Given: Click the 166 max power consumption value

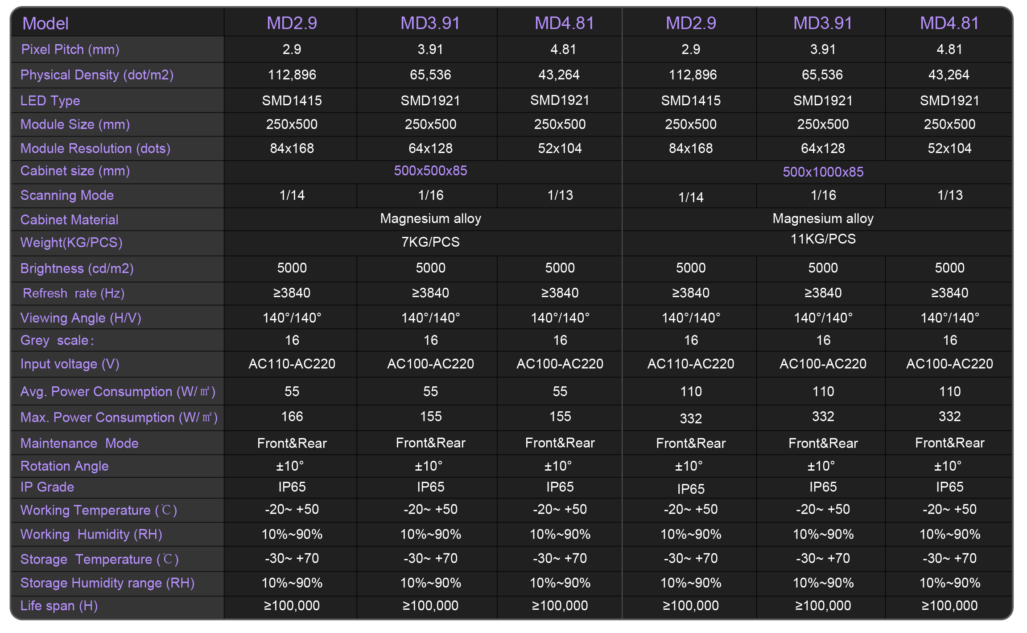Looking at the screenshot, I should click(292, 416).
